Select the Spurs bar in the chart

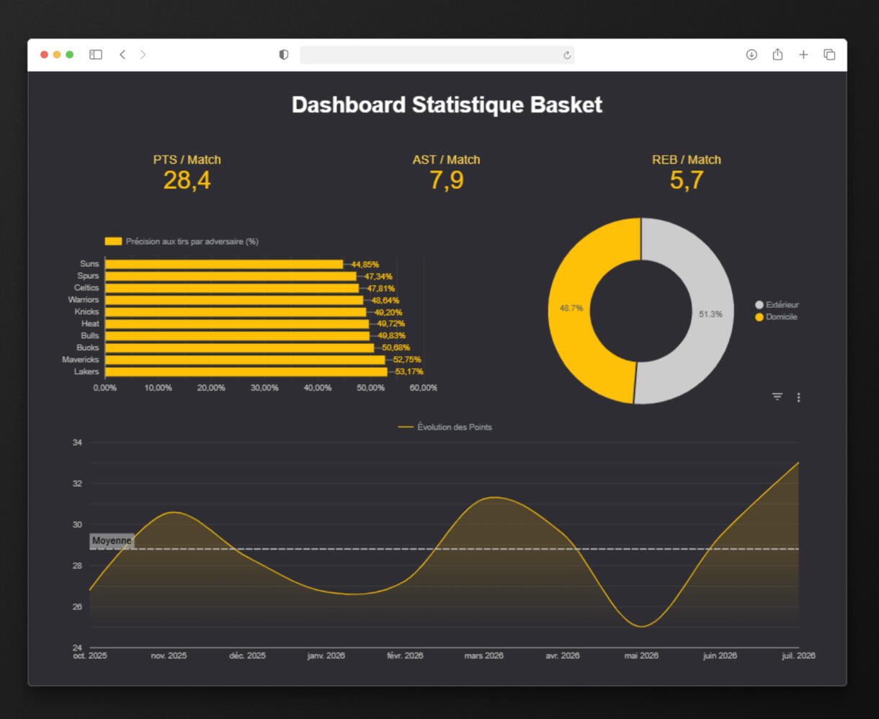tap(231, 276)
